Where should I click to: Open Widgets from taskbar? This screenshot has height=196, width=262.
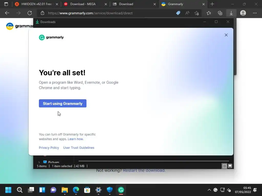point(42,190)
